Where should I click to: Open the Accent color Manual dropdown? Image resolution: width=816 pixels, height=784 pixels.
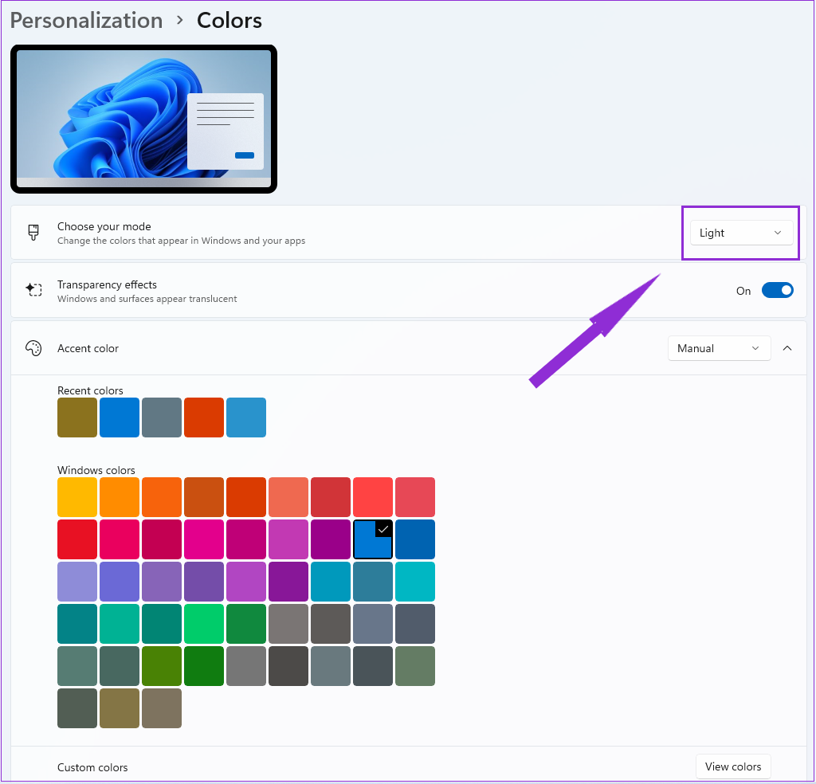(719, 348)
